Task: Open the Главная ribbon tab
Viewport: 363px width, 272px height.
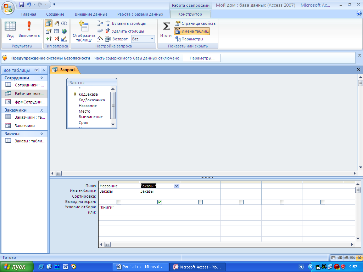Action: [29, 14]
